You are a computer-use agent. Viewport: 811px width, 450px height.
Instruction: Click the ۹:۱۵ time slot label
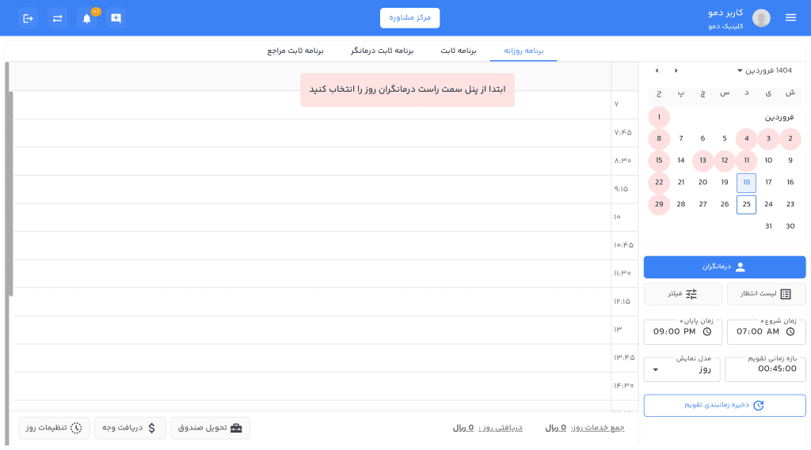621,189
